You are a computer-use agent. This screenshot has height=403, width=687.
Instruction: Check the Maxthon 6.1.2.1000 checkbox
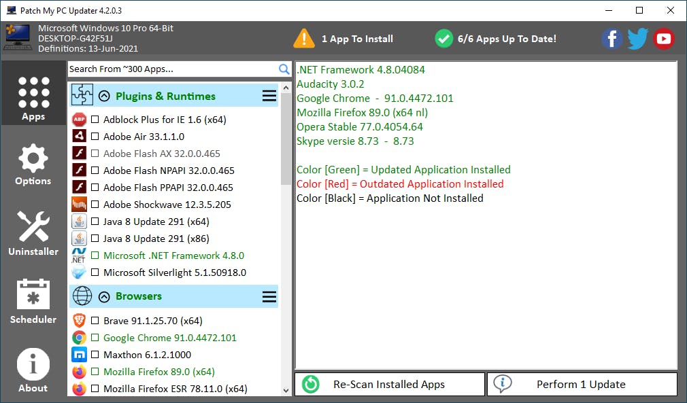[x=95, y=355]
